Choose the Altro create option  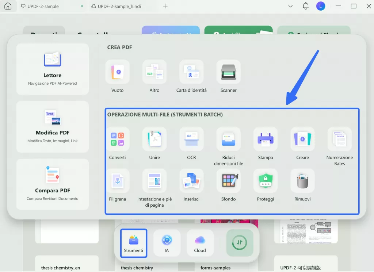(x=154, y=76)
